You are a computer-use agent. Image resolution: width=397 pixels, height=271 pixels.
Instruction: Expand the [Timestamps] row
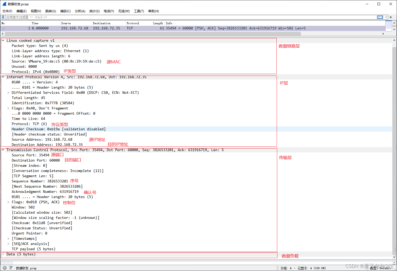click(x=8, y=238)
